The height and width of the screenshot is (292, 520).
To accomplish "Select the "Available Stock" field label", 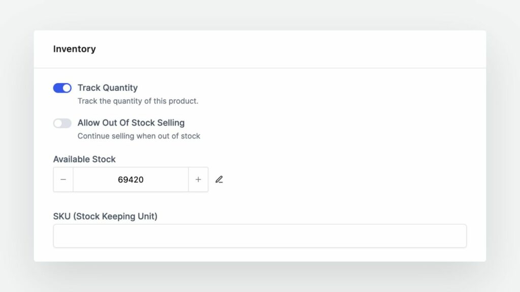I will [x=84, y=159].
